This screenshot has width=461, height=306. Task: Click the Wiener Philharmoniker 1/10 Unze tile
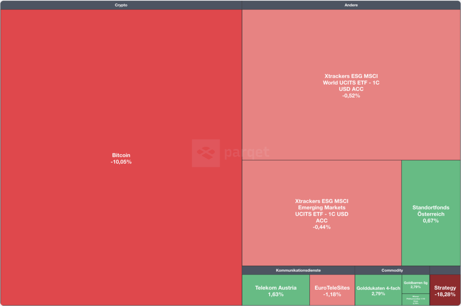point(416,300)
